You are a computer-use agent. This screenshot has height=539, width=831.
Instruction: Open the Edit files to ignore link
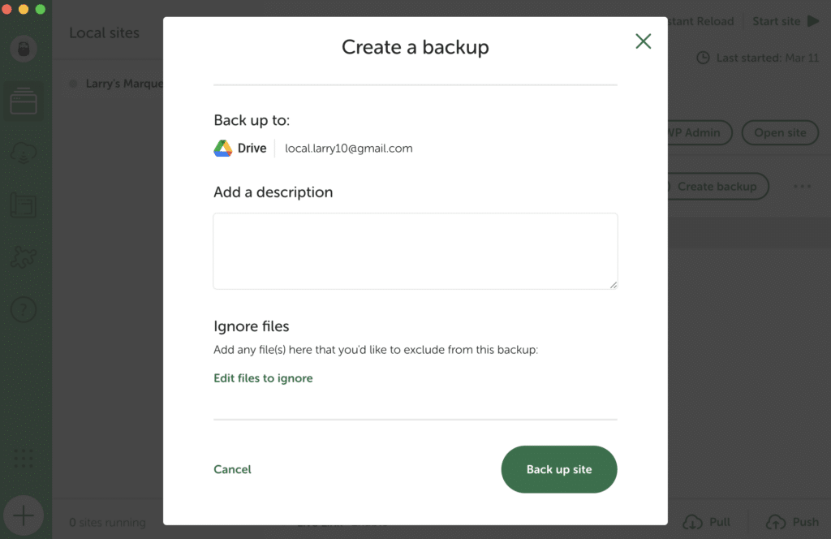coord(263,378)
